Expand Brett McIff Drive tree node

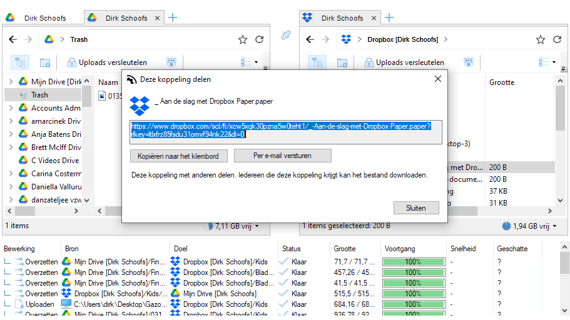pyautogui.click(x=11, y=147)
